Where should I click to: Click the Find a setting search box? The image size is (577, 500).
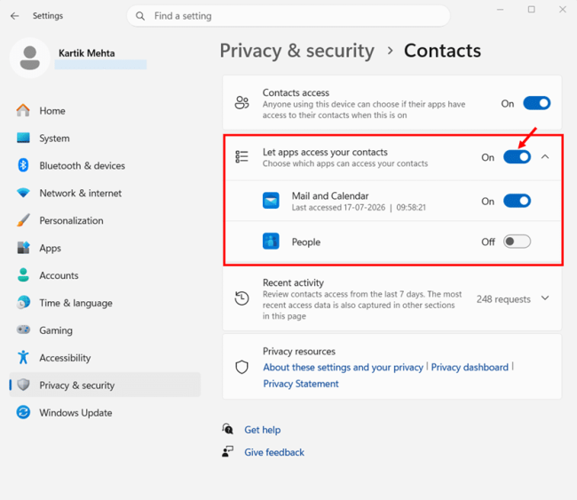(288, 16)
